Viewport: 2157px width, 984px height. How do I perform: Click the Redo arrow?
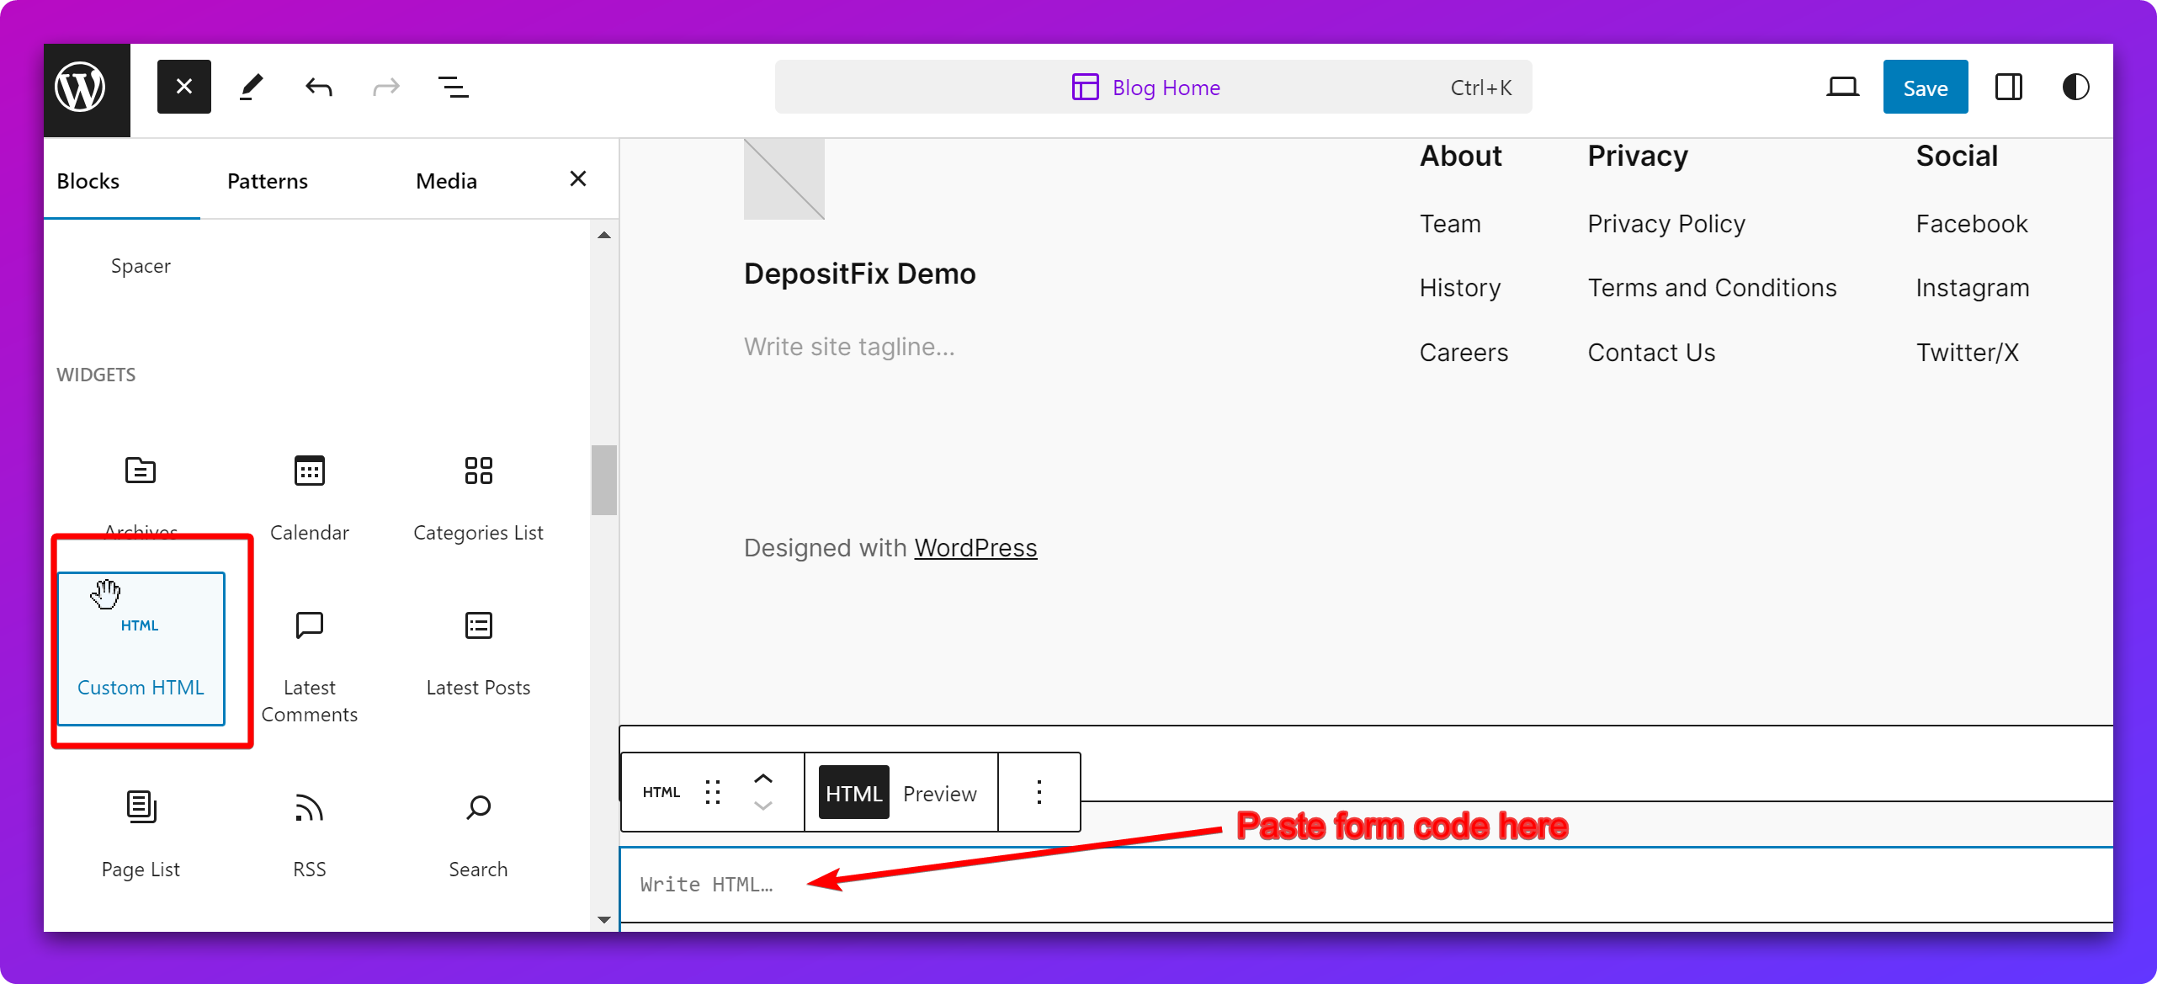pos(386,87)
